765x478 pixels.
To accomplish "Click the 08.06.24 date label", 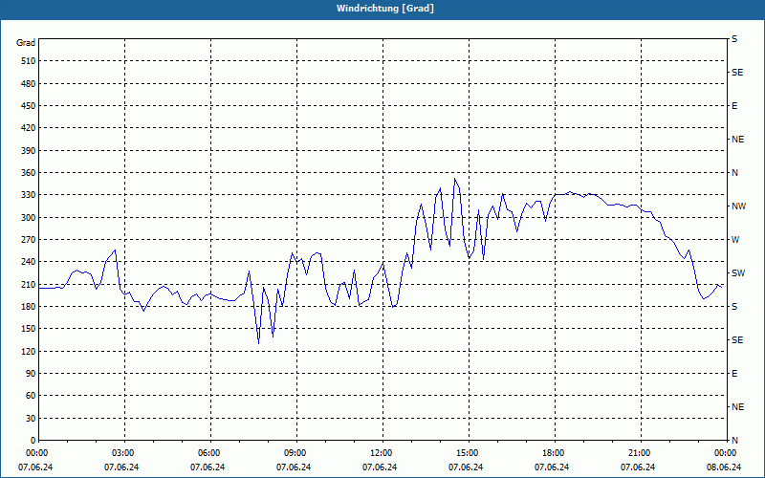I will [724, 467].
